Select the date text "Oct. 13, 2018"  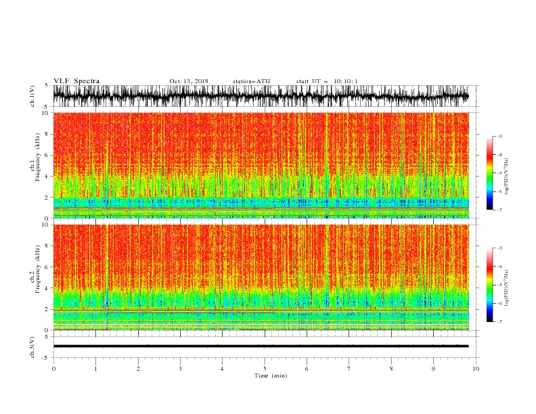tap(189, 81)
